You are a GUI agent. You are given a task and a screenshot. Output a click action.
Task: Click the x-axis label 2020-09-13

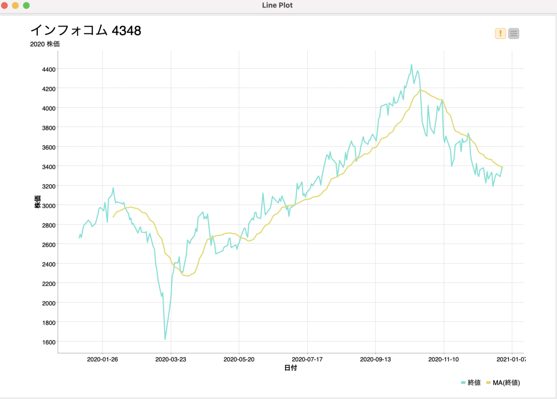click(x=376, y=359)
